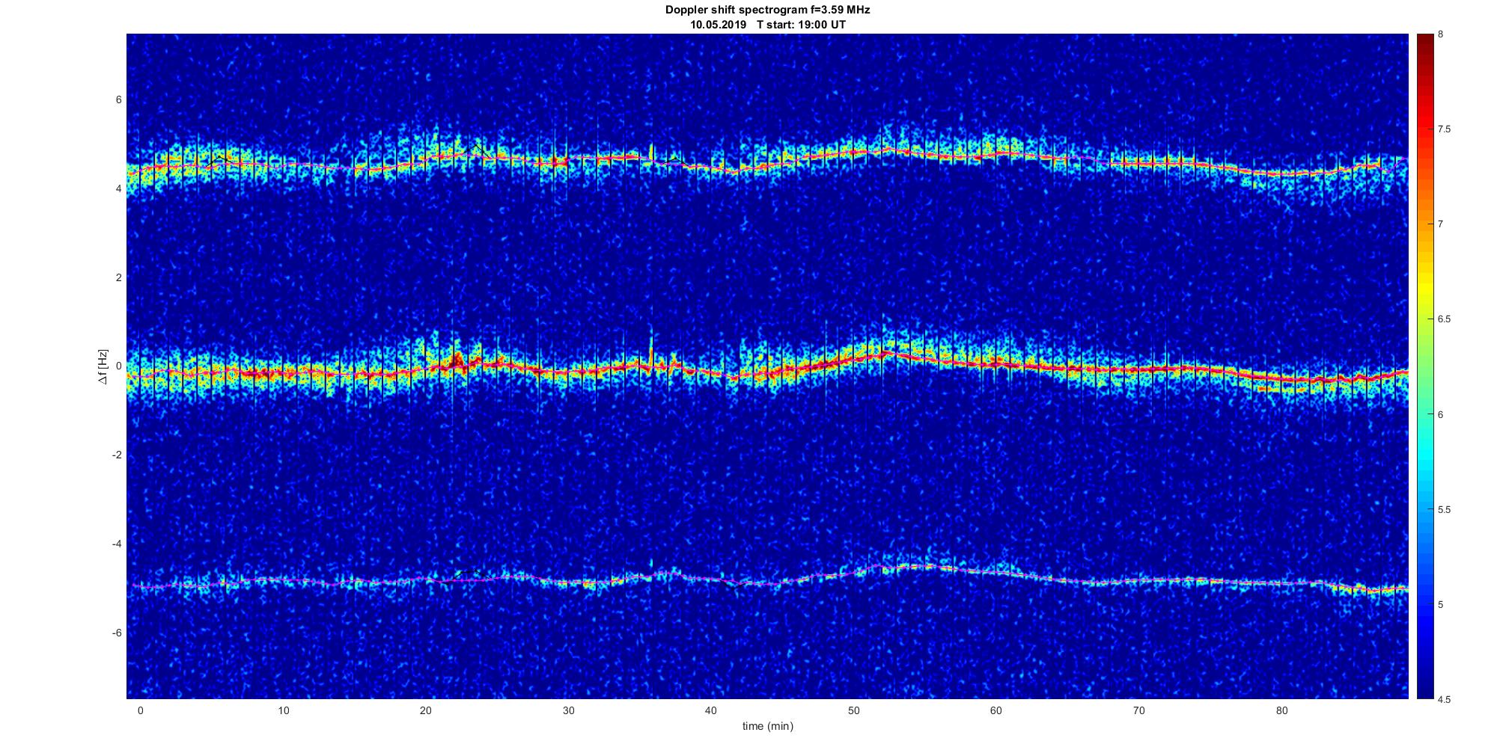Click the colorbar tick label 5.5
The image size is (1497, 750).
point(1445,509)
